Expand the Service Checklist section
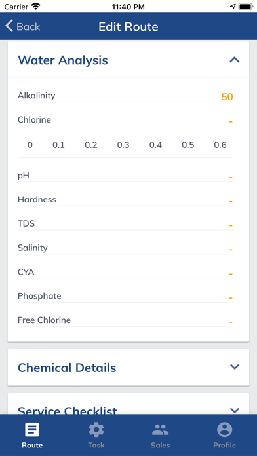257x456 pixels. [235, 410]
